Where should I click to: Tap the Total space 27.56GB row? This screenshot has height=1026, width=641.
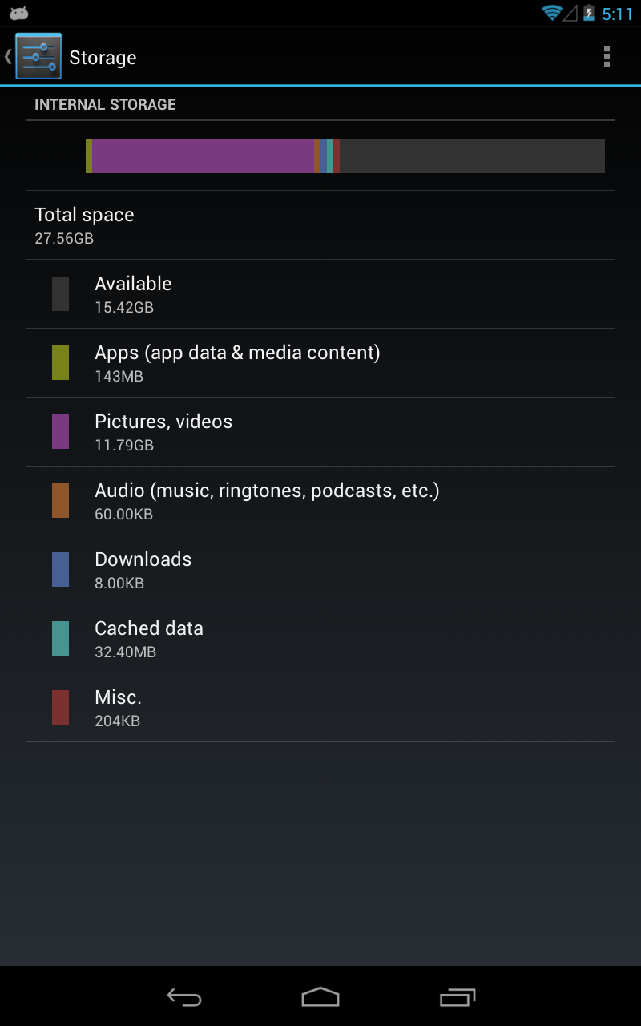(x=320, y=225)
